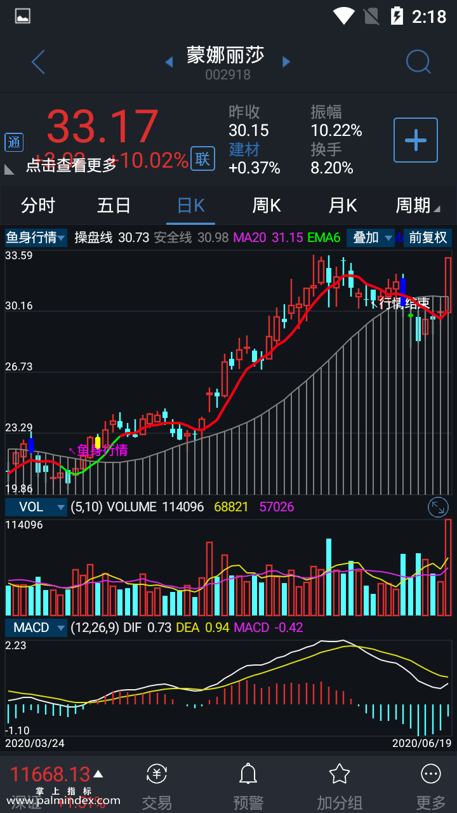Screen dimensions: 457x813
Task: Tap the current price 33.17
Action: pyautogui.click(x=102, y=126)
